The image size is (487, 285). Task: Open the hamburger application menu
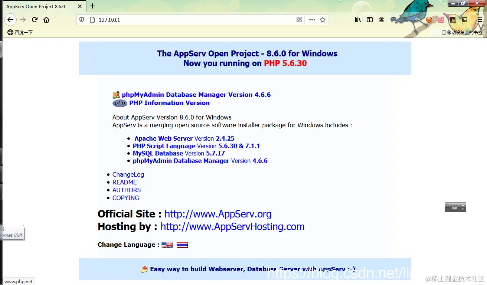(x=480, y=20)
